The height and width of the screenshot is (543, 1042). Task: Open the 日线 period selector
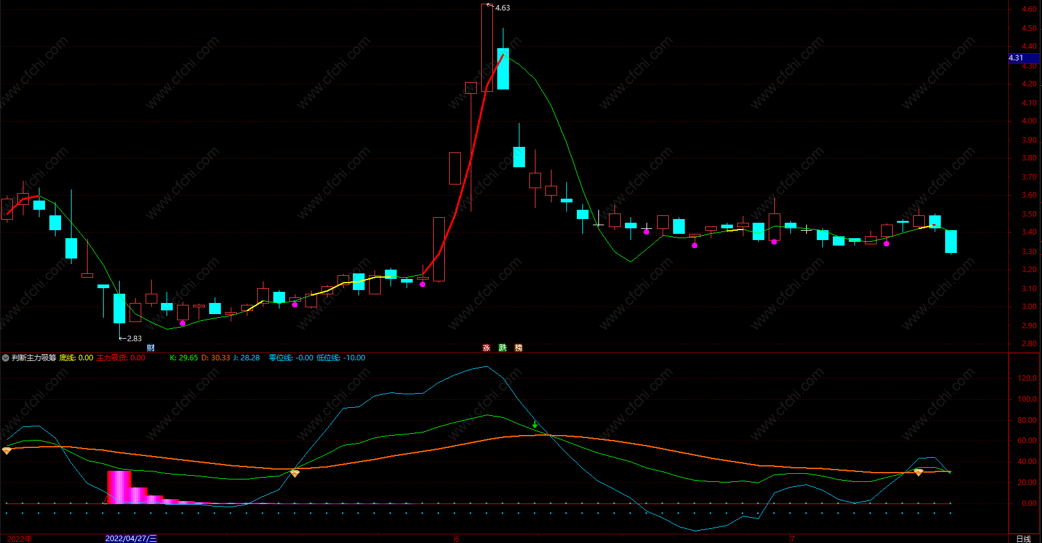(x=1023, y=539)
